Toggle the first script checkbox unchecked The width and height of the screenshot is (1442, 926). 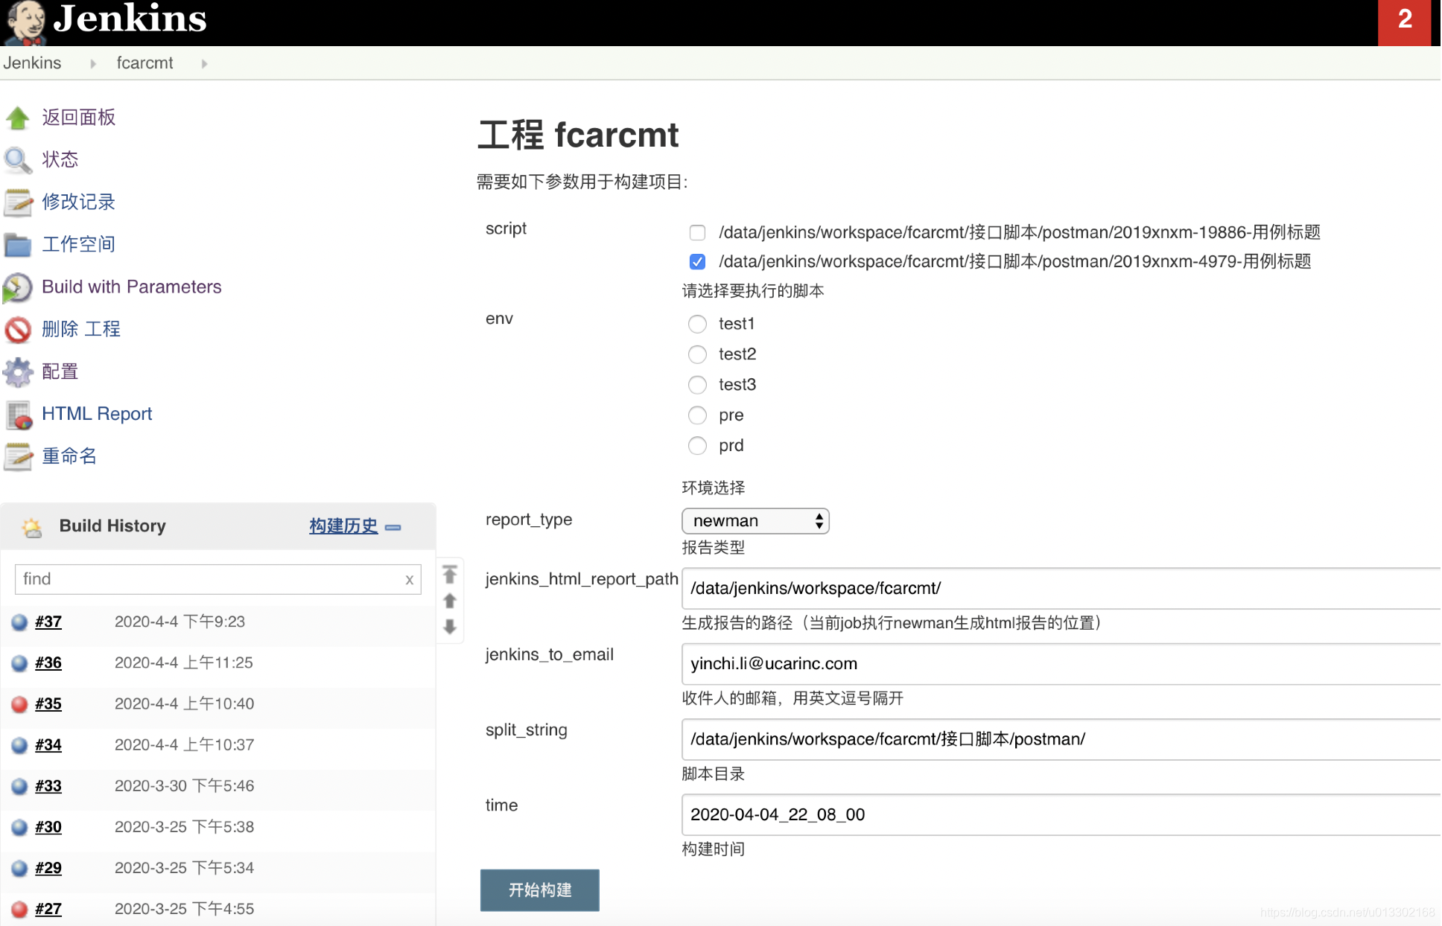point(697,231)
